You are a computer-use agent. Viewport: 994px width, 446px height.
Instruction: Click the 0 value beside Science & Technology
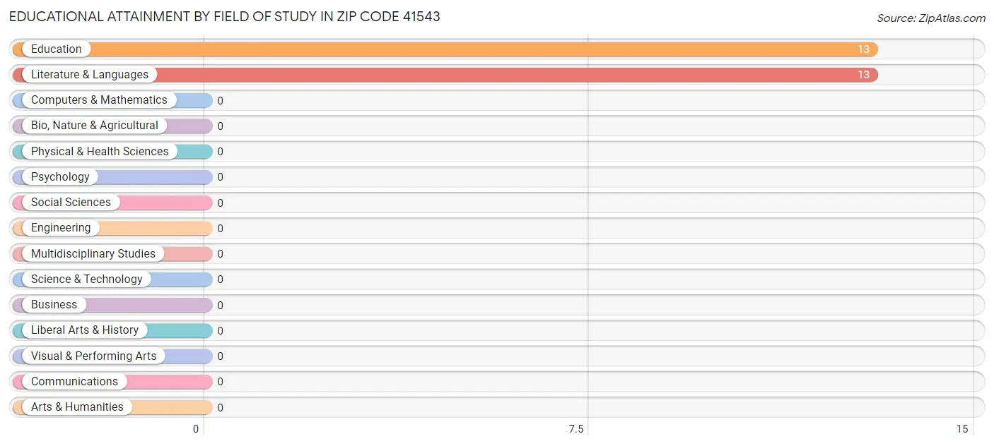[x=221, y=279]
